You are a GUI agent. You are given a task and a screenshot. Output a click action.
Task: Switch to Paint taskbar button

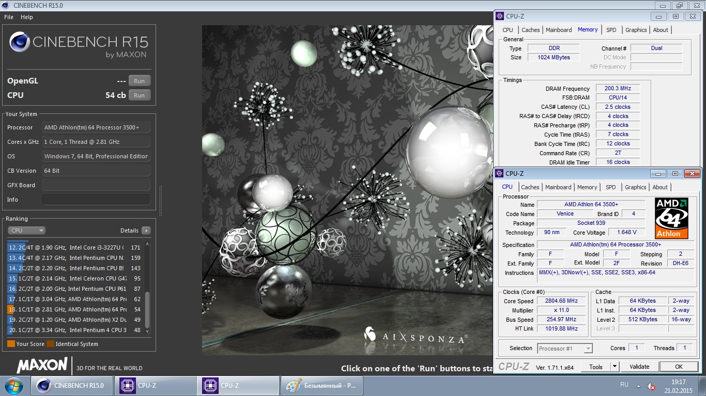coord(321,386)
